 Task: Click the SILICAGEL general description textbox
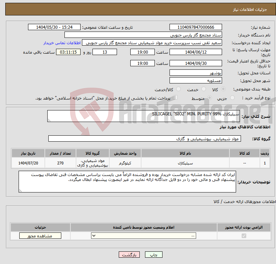[x=144, y=116]
